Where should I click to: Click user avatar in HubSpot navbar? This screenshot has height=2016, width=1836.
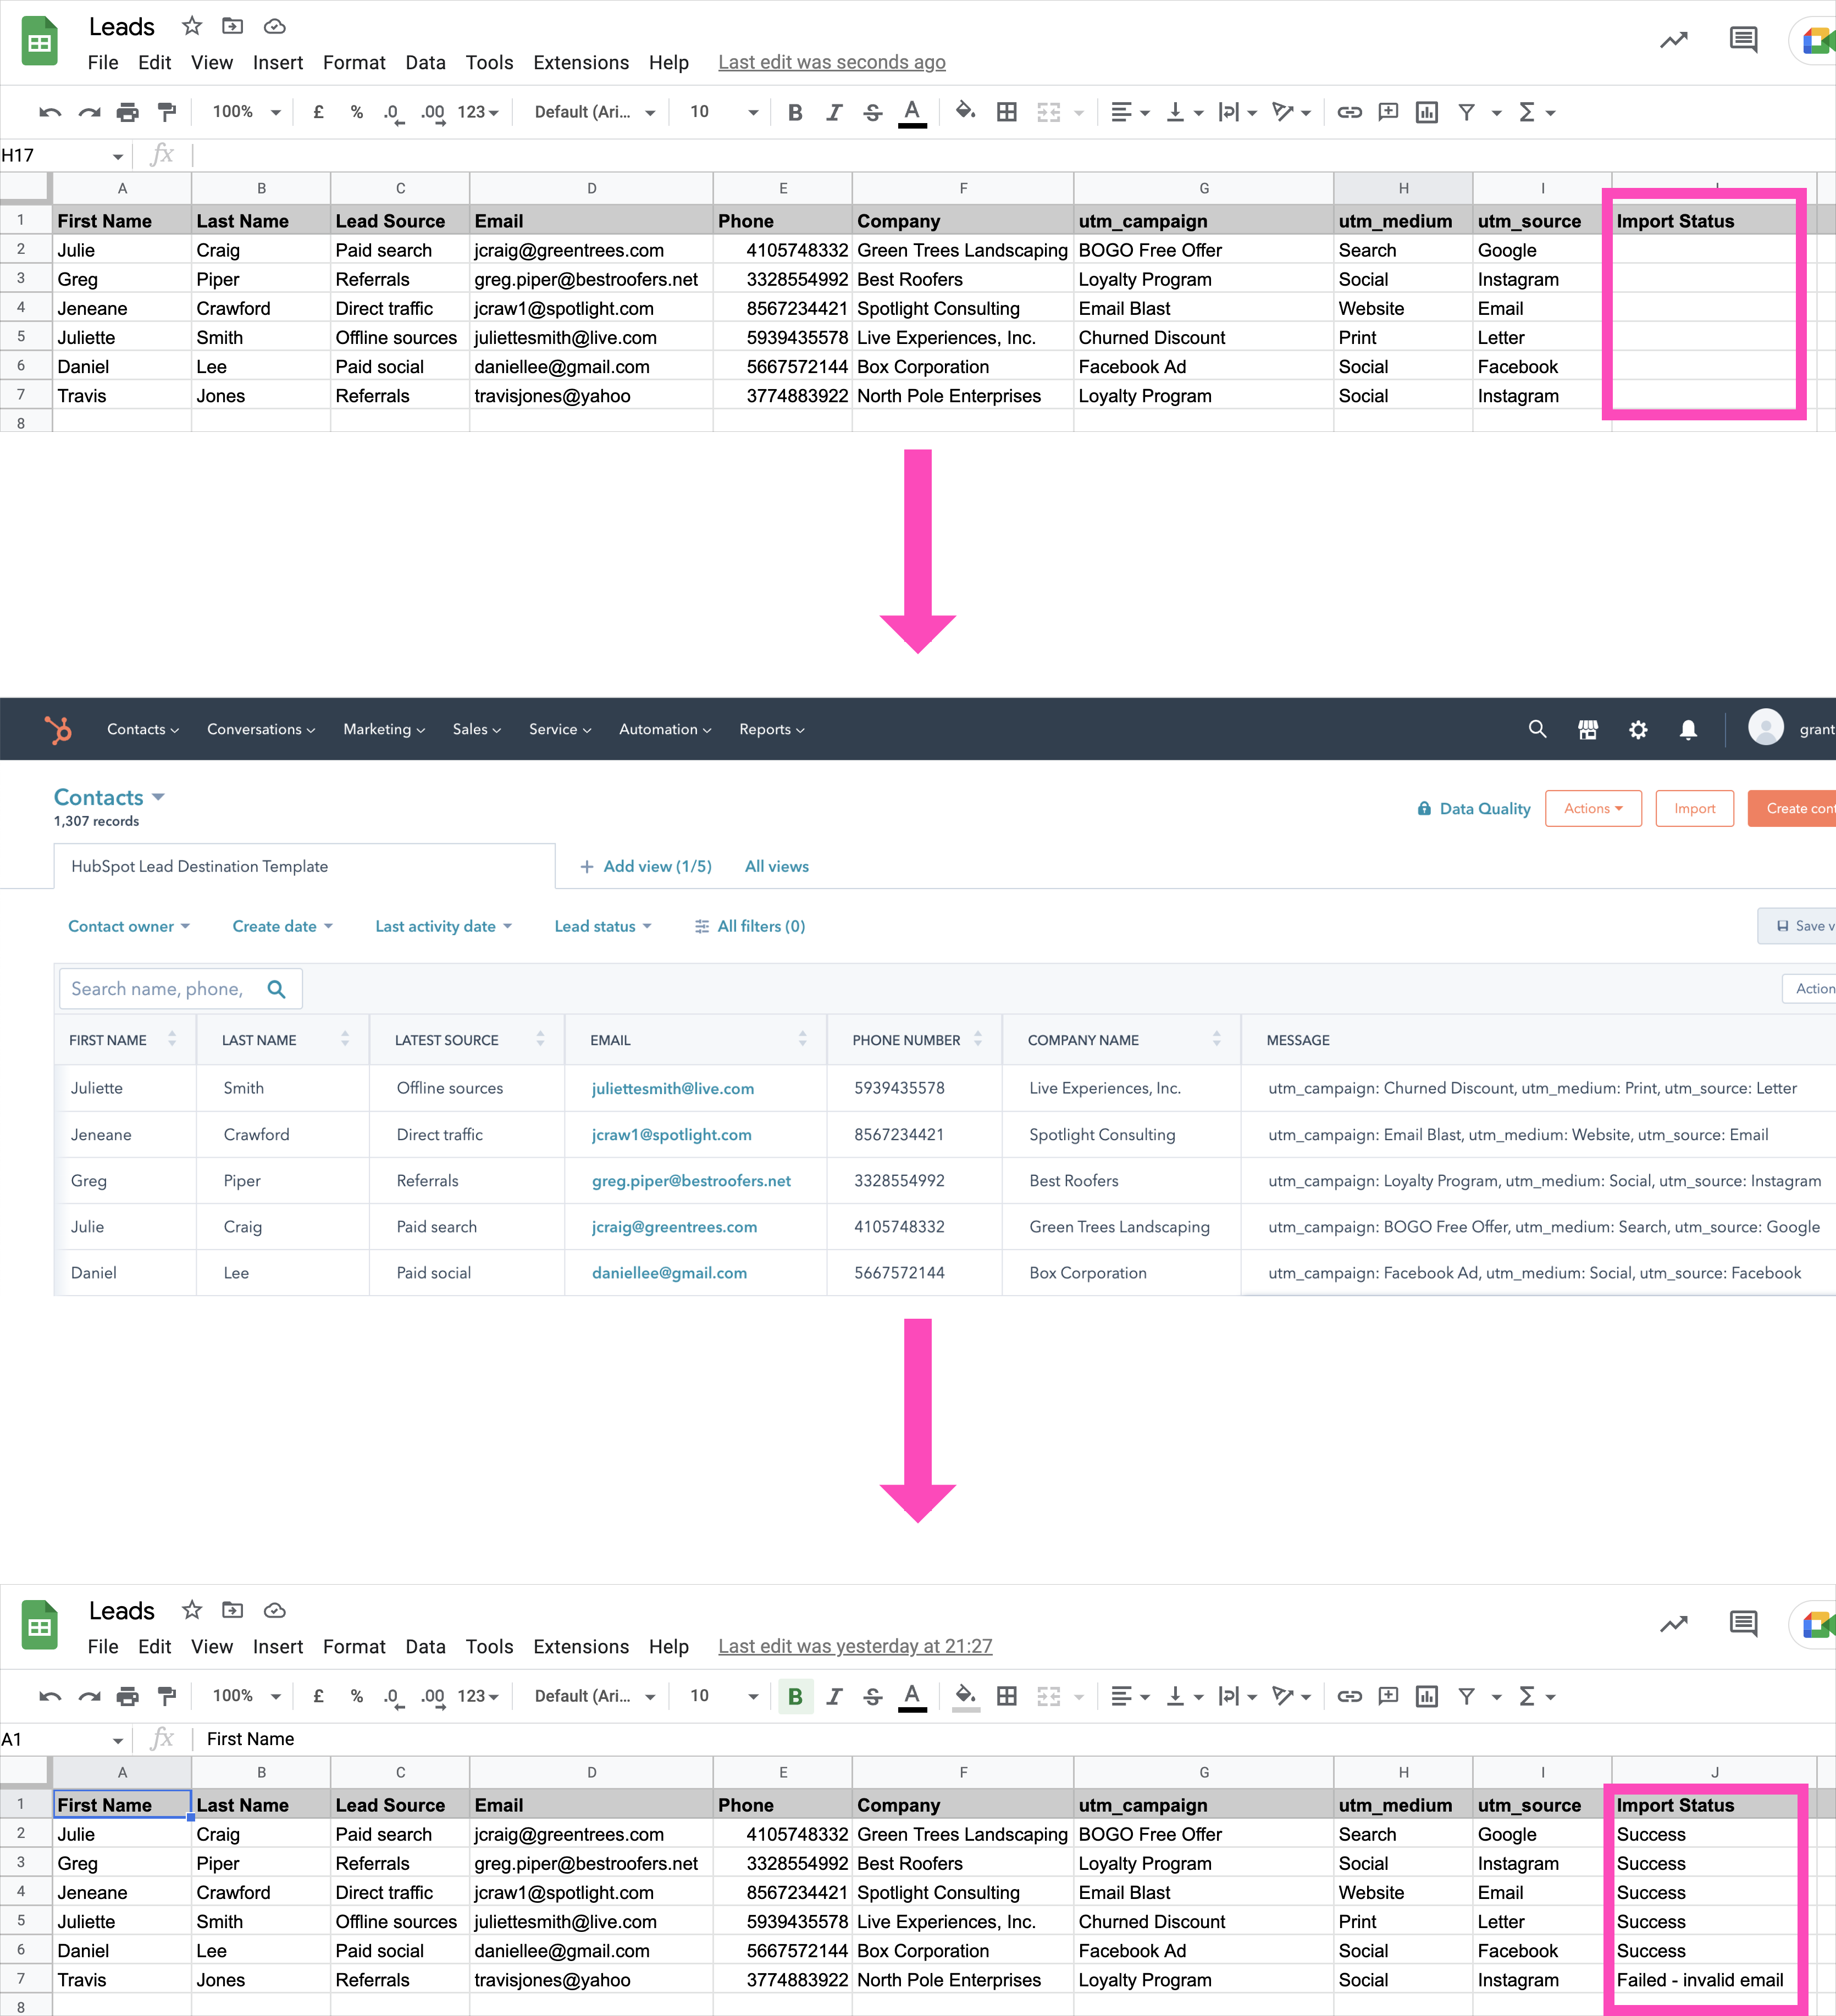coord(1765,728)
